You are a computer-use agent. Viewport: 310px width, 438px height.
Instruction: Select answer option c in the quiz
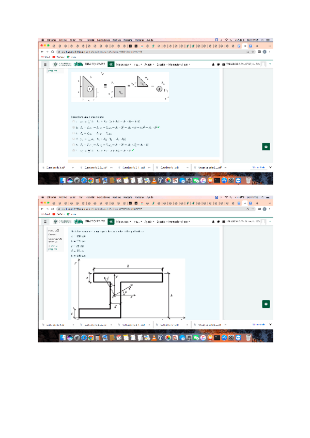click(73, 133)
